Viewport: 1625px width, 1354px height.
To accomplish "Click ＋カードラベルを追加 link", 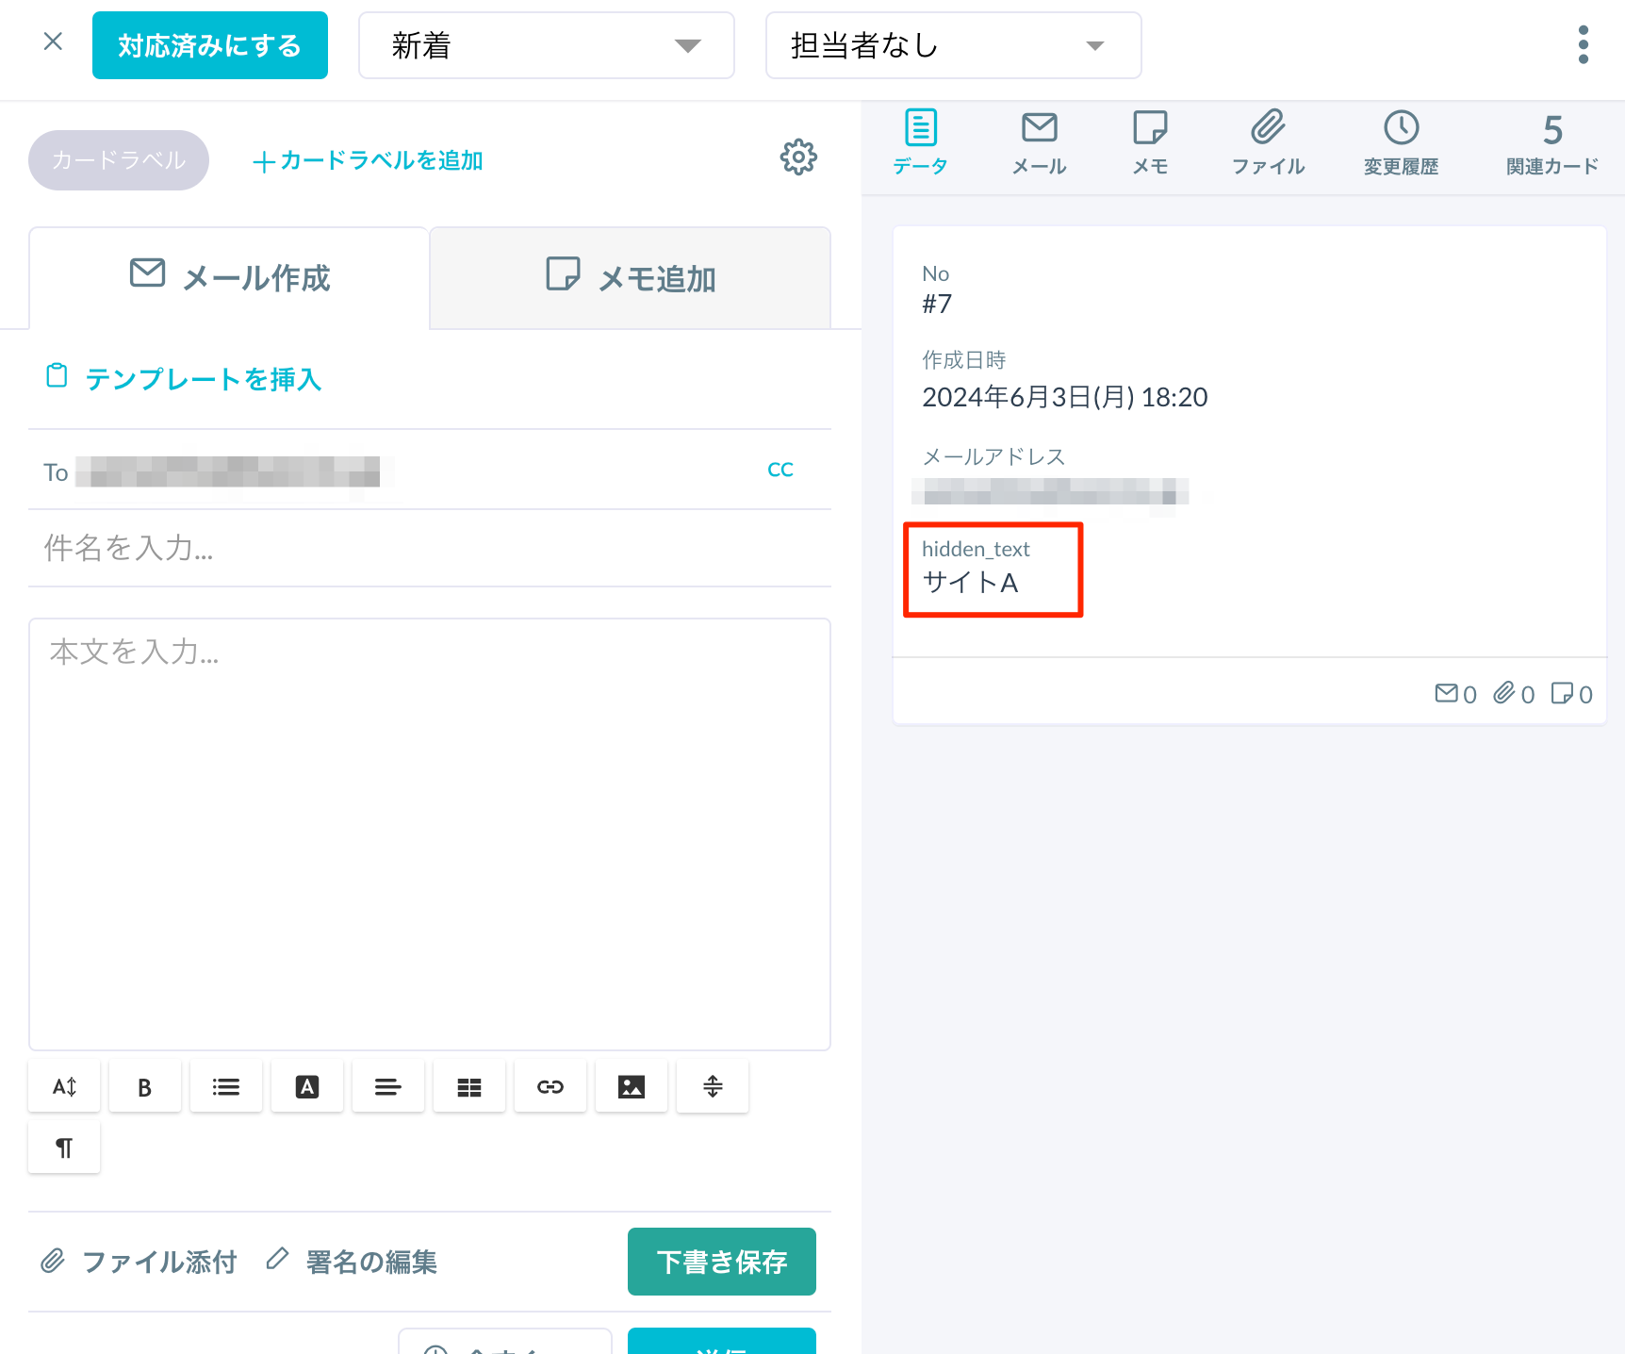I will pos(368,161).
